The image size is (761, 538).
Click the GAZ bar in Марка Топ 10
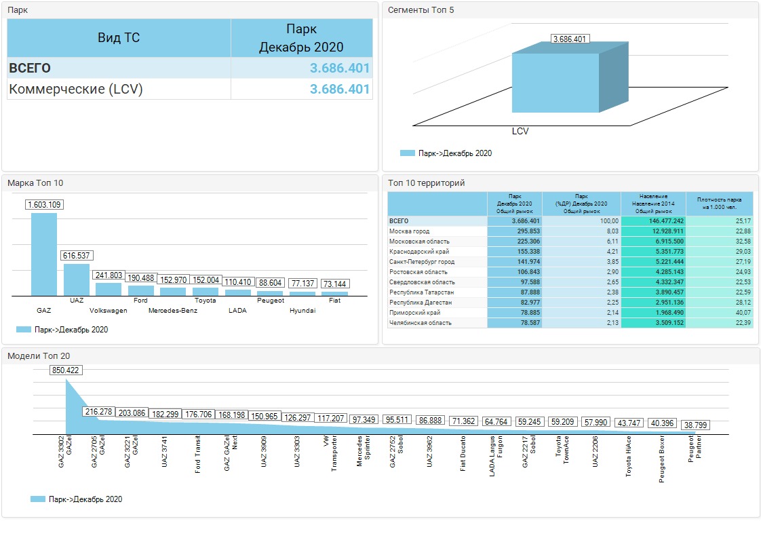[x=44, y=254]
